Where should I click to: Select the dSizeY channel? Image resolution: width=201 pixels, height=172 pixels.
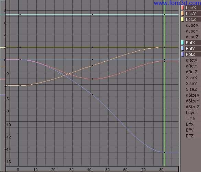(193, 101)
